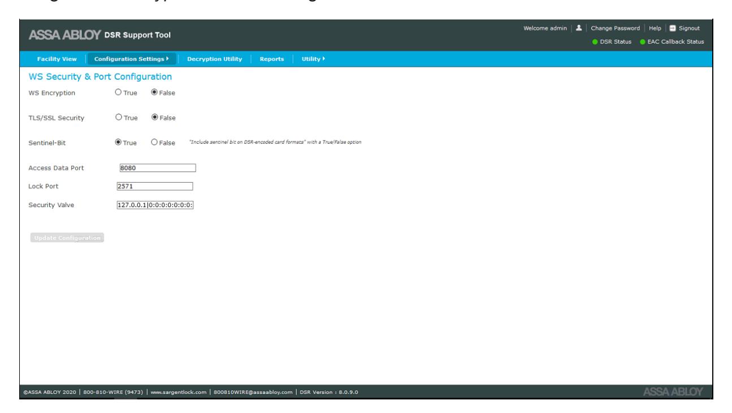Click the DSR Version : 8.0.9.0 text
The image size is (732, 413).
click(328, 392)
